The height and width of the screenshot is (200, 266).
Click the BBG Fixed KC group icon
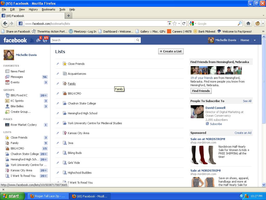(7, 95)
